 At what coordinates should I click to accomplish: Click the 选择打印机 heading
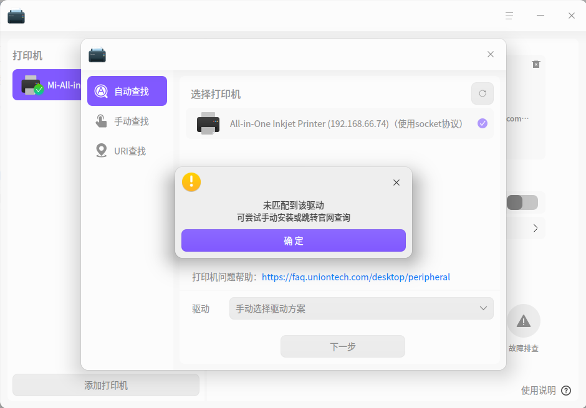[216, 94]
